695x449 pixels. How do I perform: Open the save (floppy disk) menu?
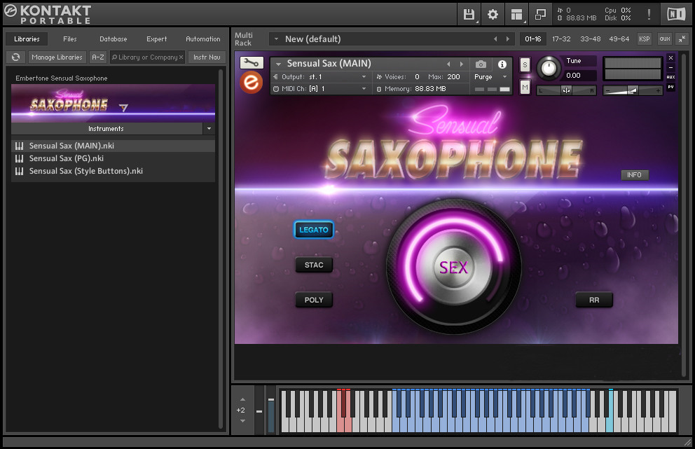pos(469,15)
